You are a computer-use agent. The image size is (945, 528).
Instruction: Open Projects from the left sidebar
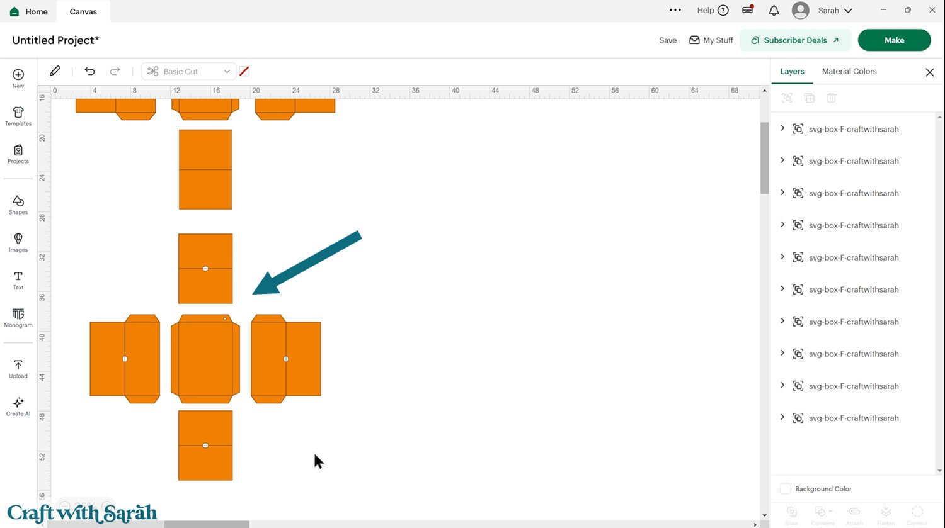tap(18, 154)
